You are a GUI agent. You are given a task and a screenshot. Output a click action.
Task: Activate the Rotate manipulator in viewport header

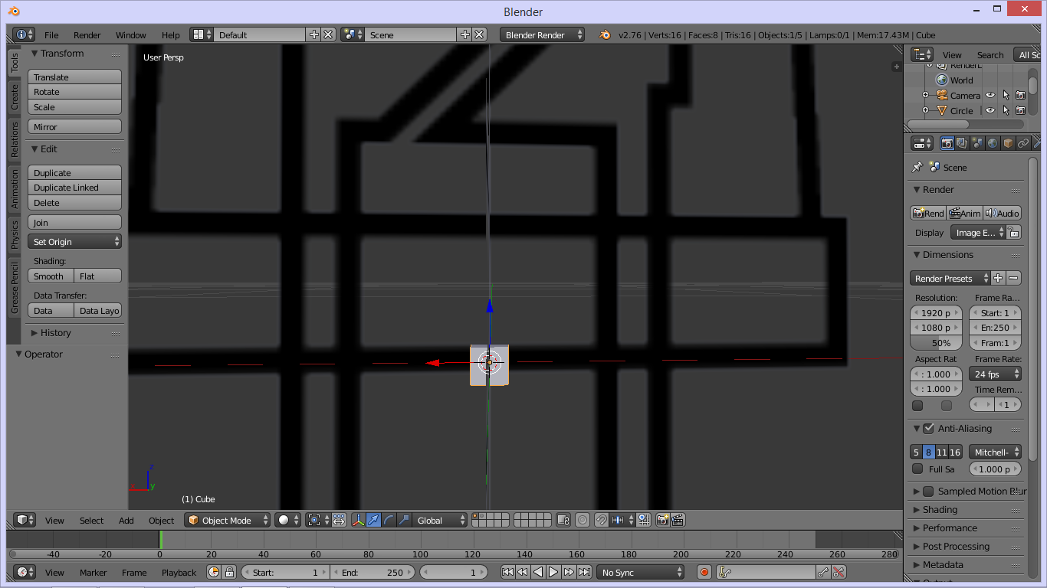click(390, 520)
